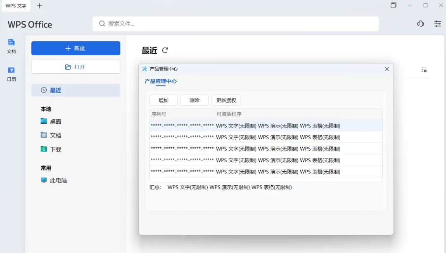Click the 序列号 column header
The width and height of the screenshot is (446, 253).
pyautogui.click(x=183, y=114)
